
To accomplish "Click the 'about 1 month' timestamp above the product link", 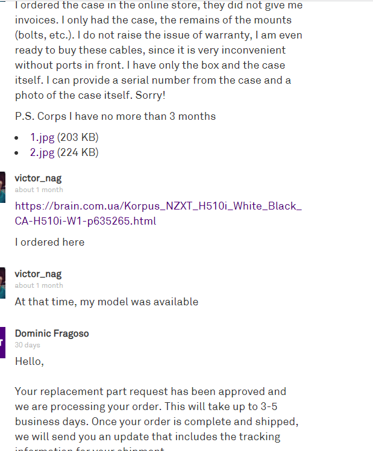I will pyautogui.click(x=39, y=190).
